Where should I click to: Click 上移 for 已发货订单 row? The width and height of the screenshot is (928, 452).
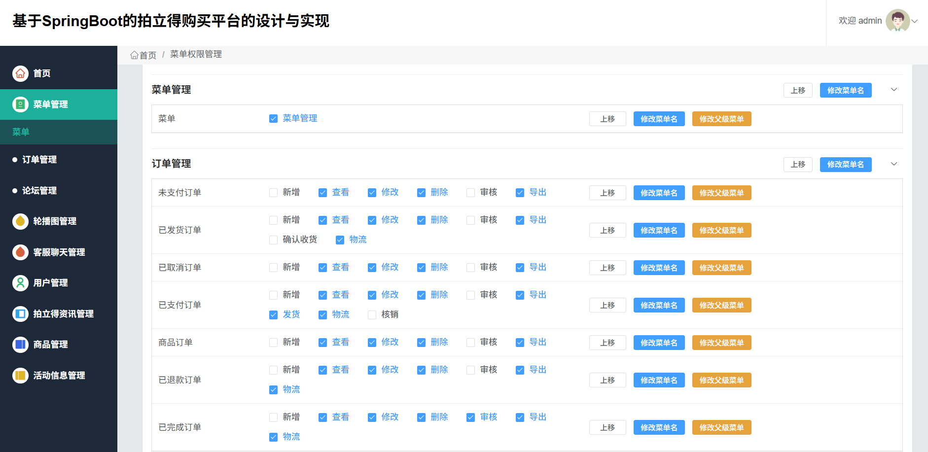click(x=607, y=230)
